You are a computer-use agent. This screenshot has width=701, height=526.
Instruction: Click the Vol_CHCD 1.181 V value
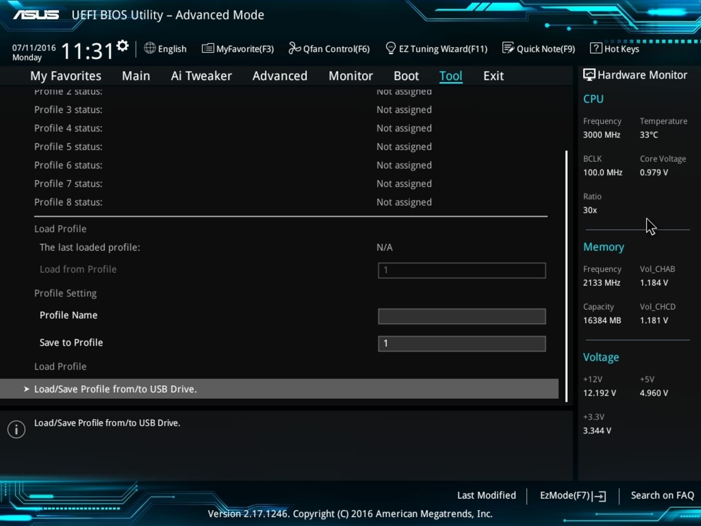654,320
